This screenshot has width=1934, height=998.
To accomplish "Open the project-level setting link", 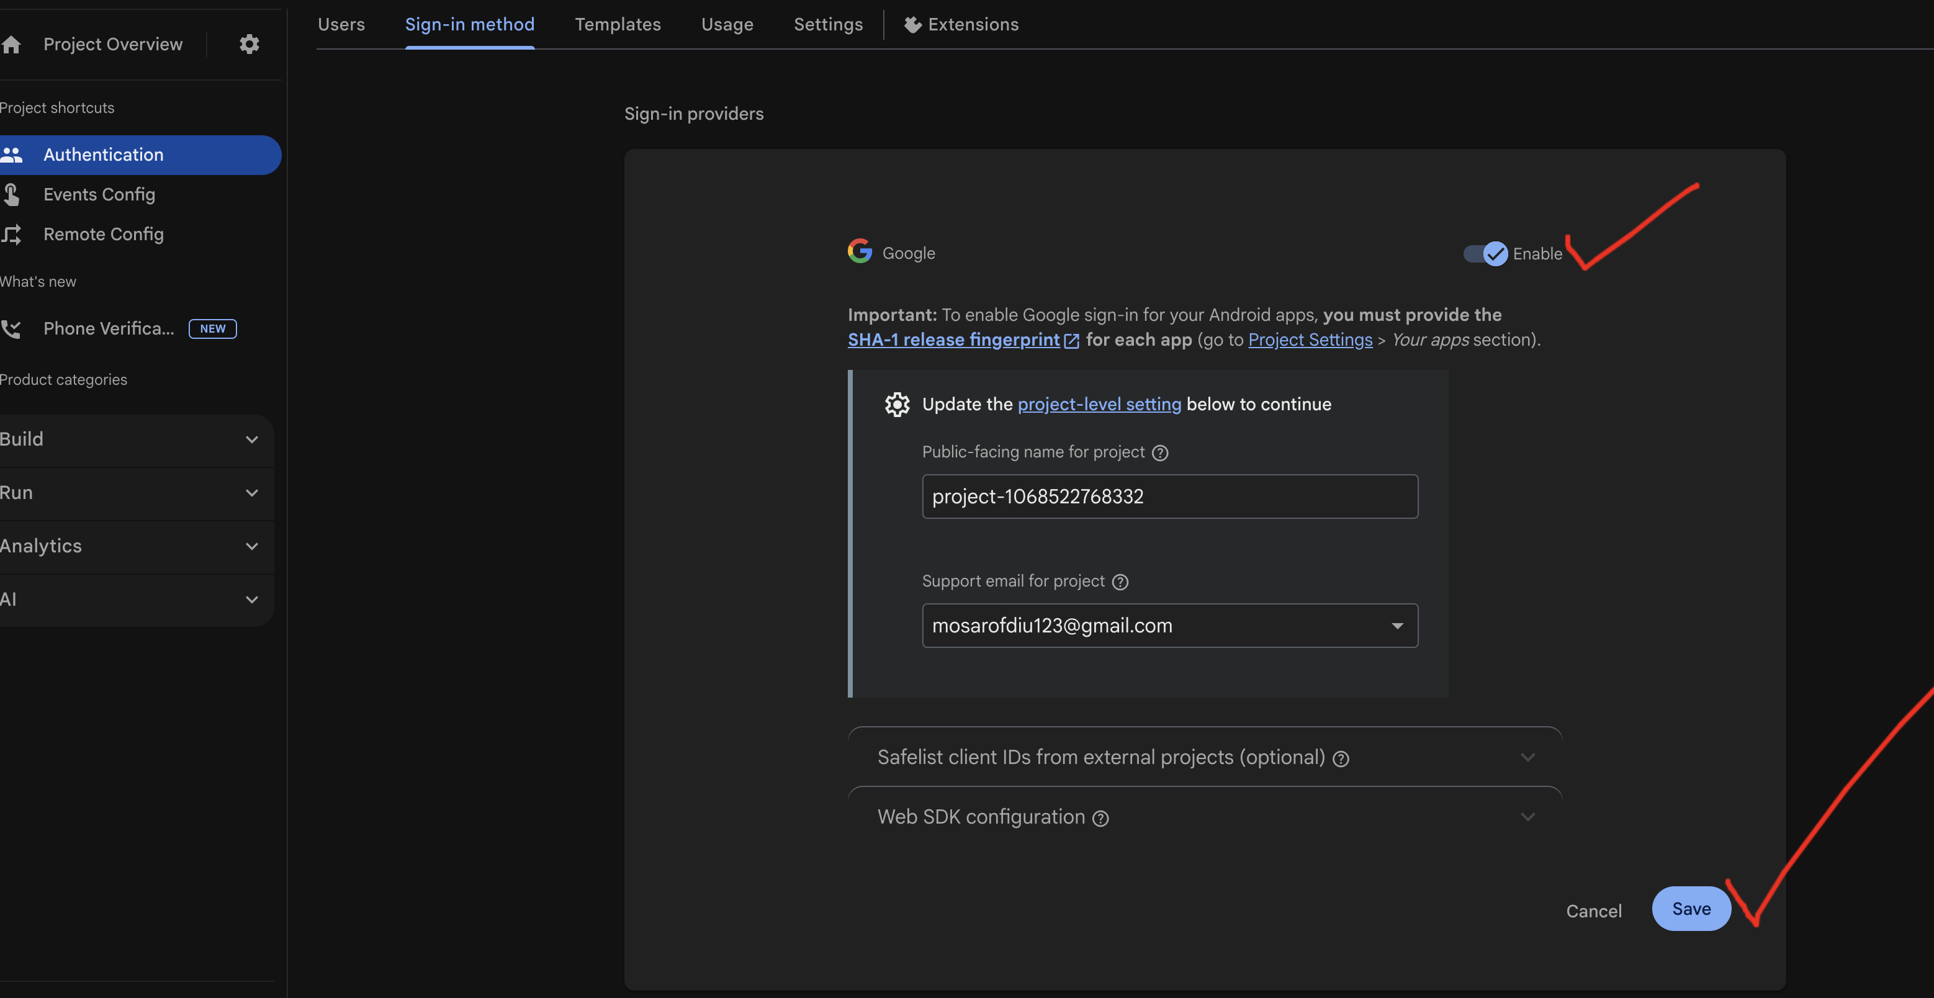I will click(x=1099, y=405).
